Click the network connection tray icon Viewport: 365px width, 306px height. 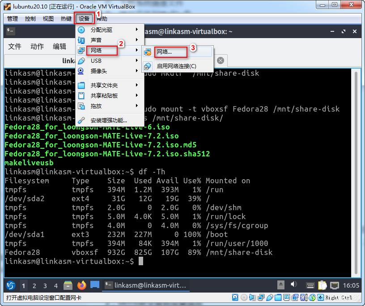click(x=335, y=285)
